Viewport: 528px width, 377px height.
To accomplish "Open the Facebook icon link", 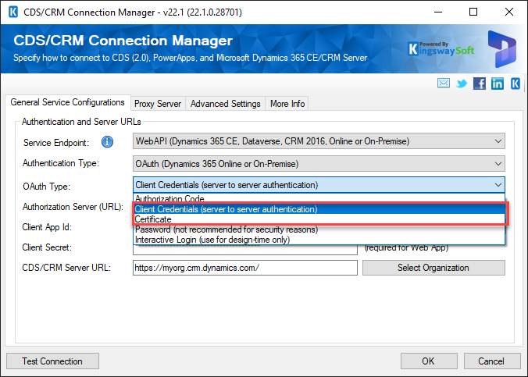I will pos(479,84).
